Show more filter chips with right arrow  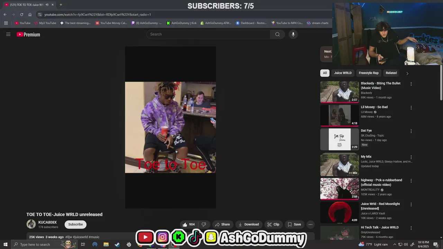point(407,73)
